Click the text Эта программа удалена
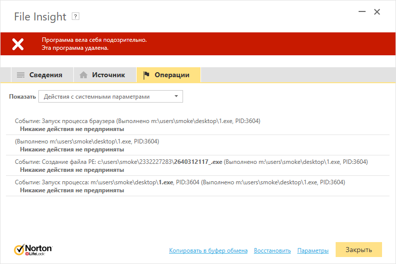This screenshot has width=396, height=264. [75, 48]
